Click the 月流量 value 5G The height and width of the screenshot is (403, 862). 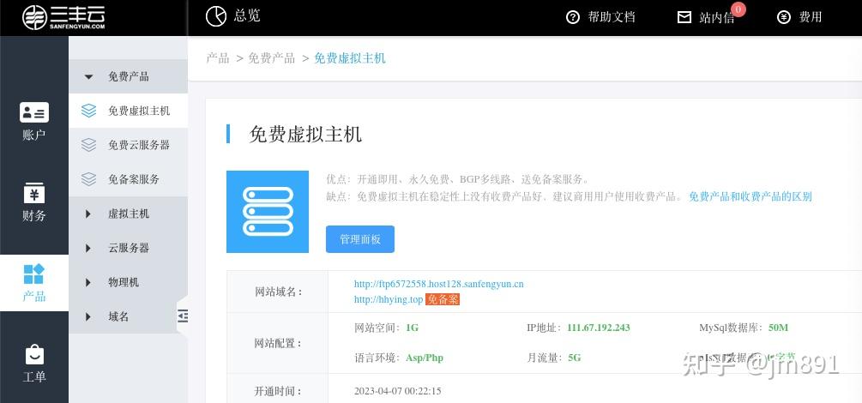tap(574, 358)
